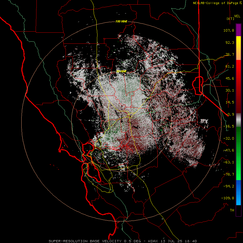The width and height of the screenshot is (243, 243).
Task: Click the 50 NMI range ring label
Action: coord(121,71)
